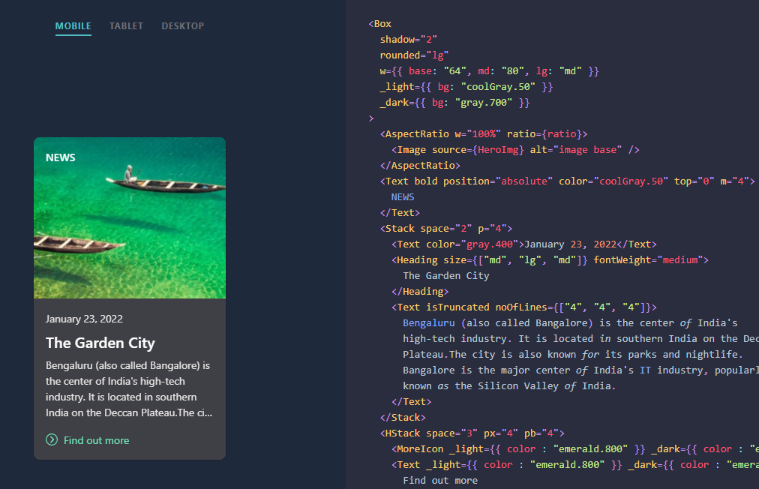Click the rounded="lg" code line

coord(414,55)
